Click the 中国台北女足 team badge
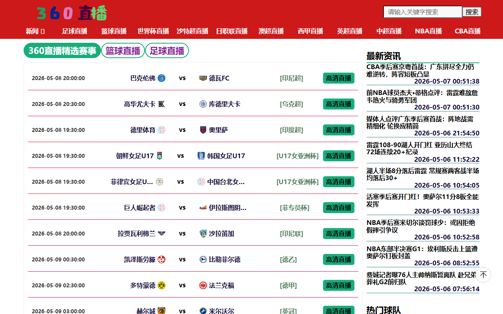This screenshot has width=503, height=314. (201, 182)
